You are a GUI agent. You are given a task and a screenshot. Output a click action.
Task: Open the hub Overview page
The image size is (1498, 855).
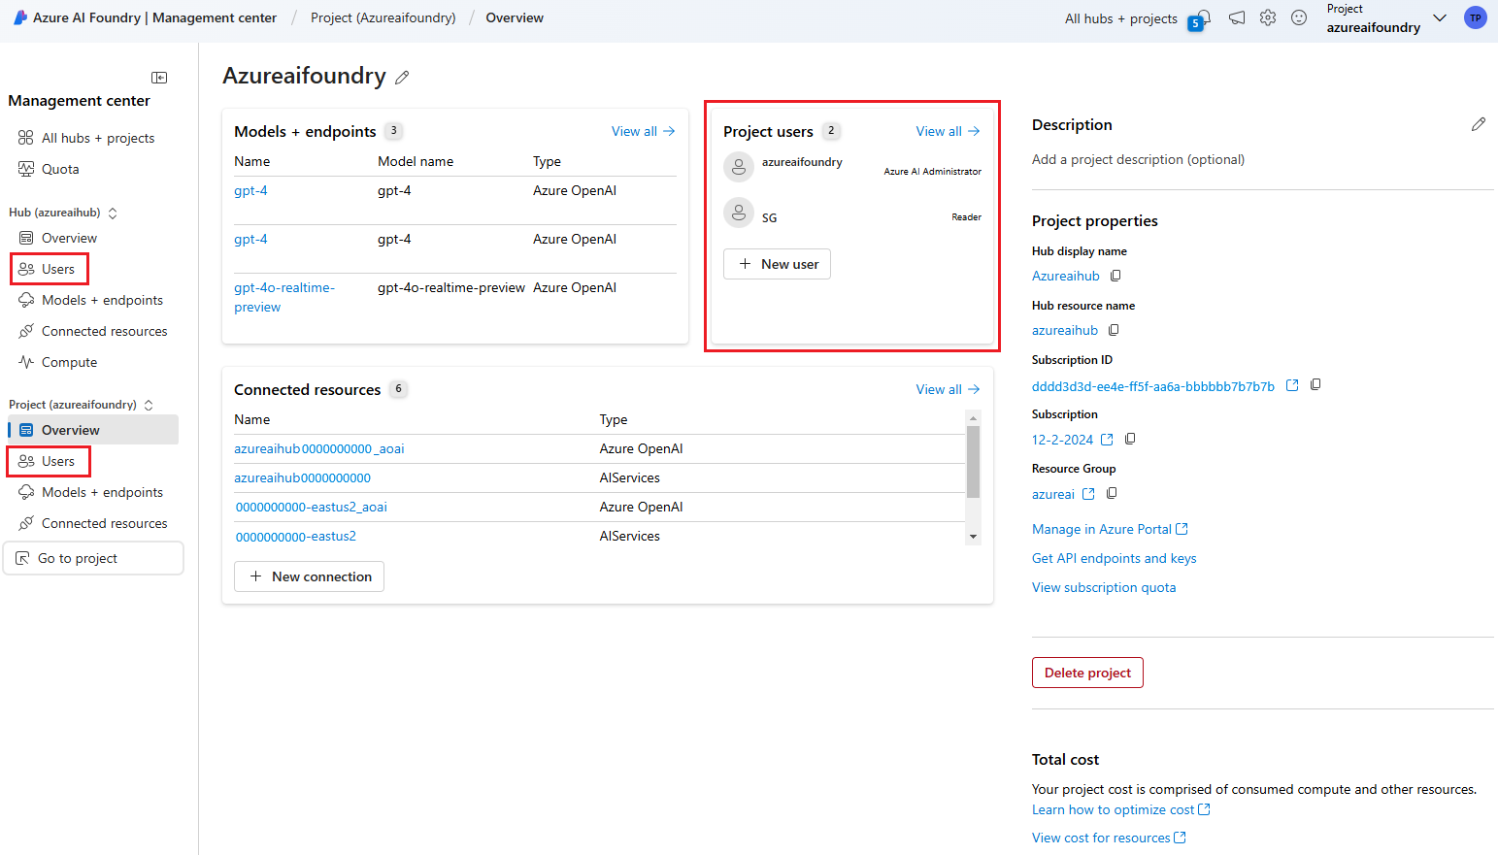58,238
